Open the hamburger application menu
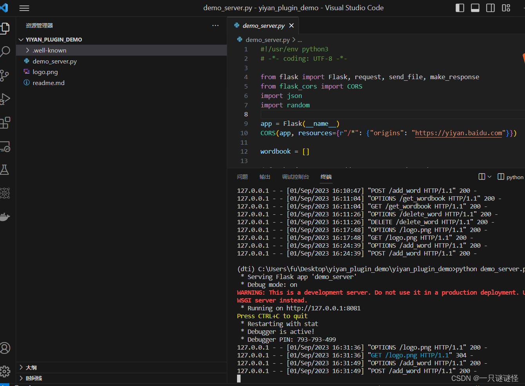This screenshot has width=525, height=386. tap(24, 8)
